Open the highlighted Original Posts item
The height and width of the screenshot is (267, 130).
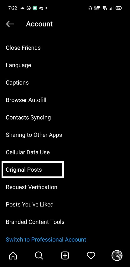33,170
